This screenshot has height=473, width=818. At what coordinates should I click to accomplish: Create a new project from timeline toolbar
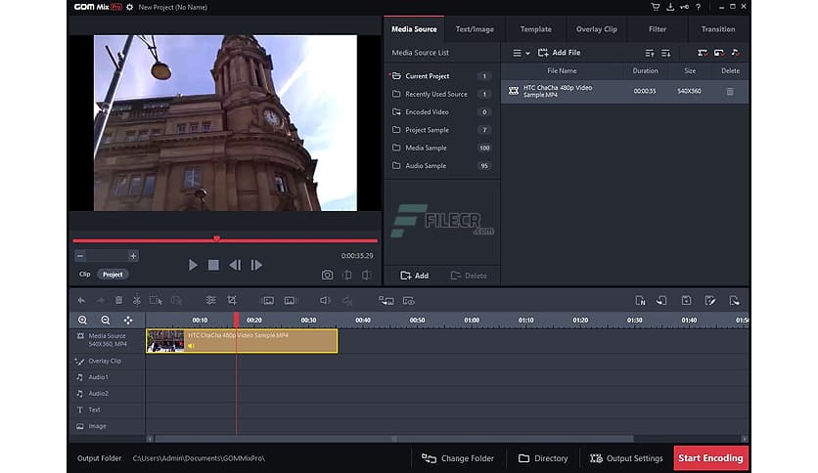pyautogui.click(x=640, y=301)
